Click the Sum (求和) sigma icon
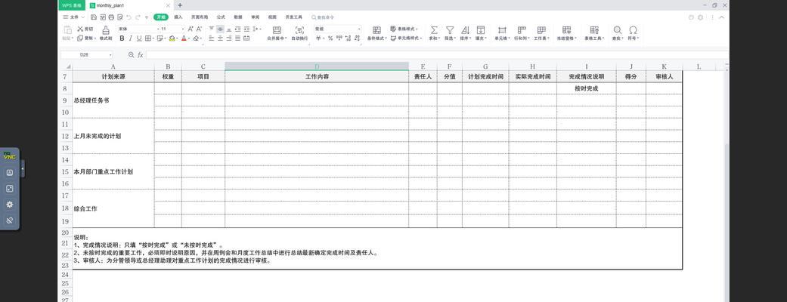787x302 pixels. [434, 30]
